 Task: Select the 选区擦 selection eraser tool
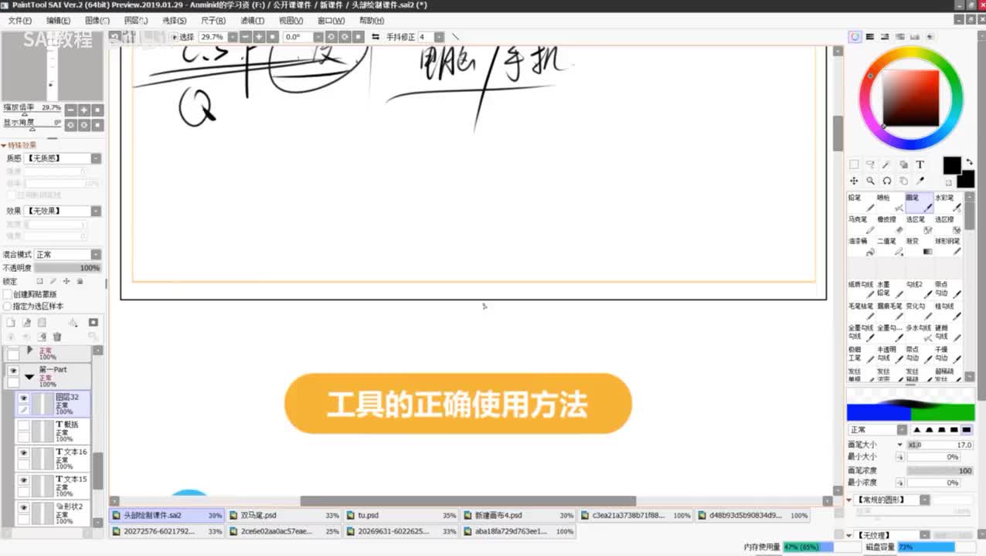coord(948,224)
